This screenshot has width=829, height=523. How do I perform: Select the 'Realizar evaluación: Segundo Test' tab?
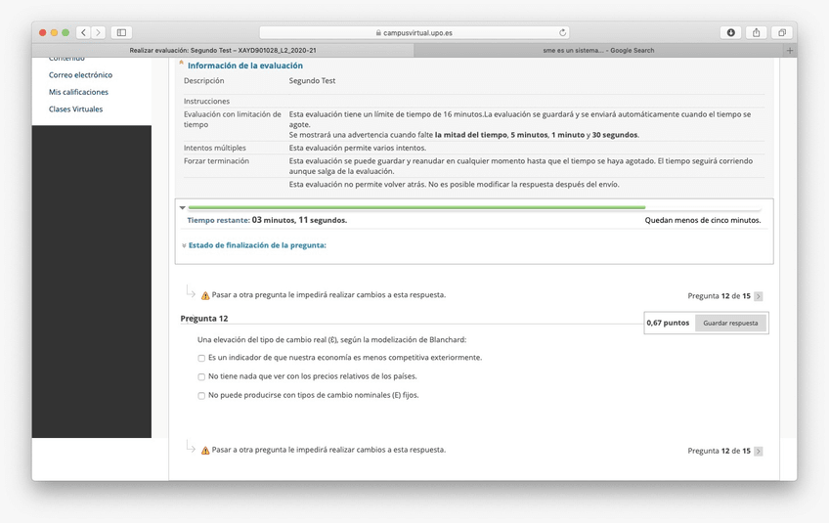coord(223,50)
